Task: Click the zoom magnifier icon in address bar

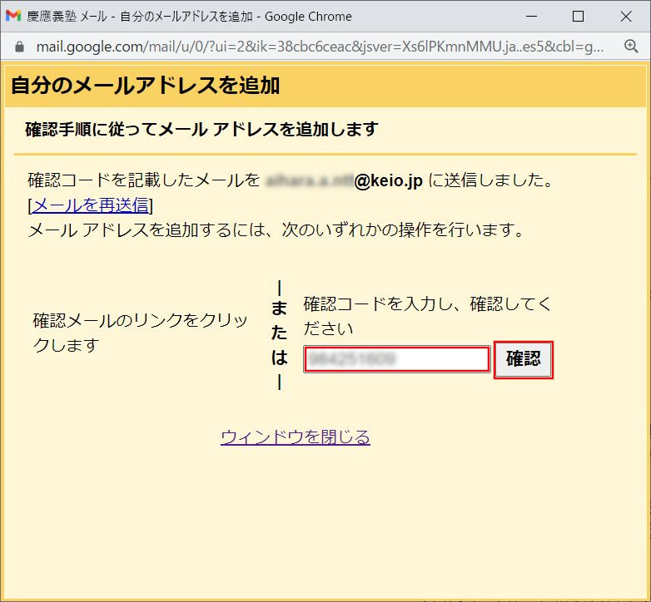Action: tap(631, 47)
